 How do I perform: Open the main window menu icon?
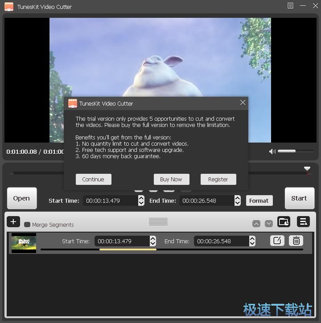coord(290,6)
